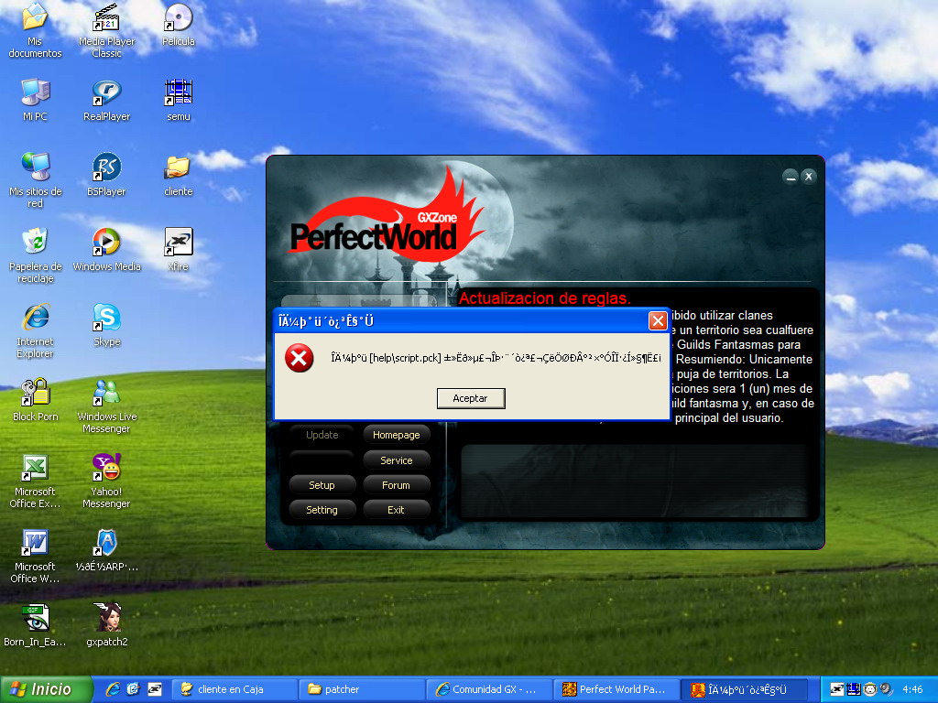Screen dimensions: 938x703
Task: Click the 4:46 taskbar clock
Action: point(912,689)
